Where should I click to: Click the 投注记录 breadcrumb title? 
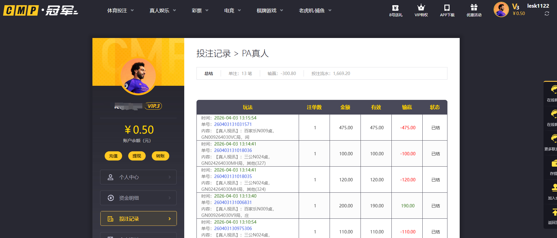(x=214, y=54)
